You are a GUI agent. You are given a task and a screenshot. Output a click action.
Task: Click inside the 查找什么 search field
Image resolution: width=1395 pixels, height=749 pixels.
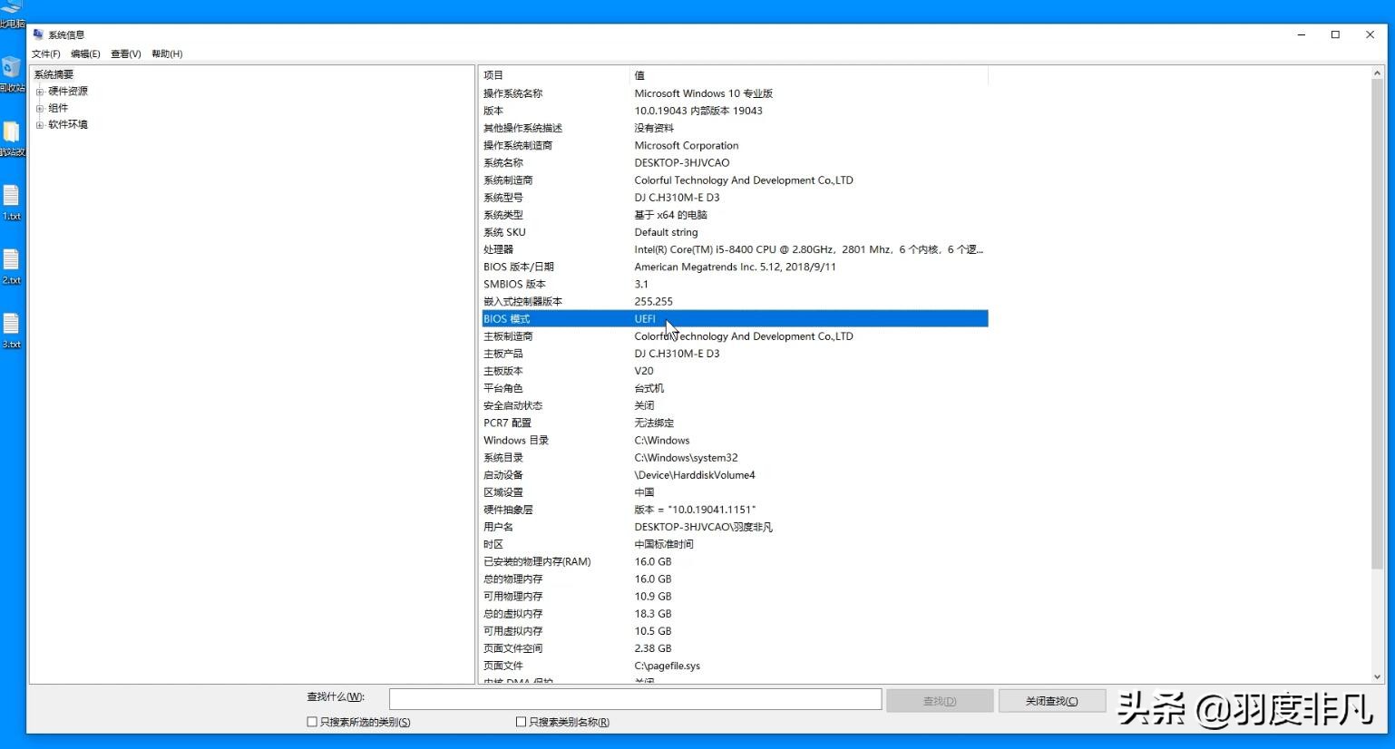[635, 698]
